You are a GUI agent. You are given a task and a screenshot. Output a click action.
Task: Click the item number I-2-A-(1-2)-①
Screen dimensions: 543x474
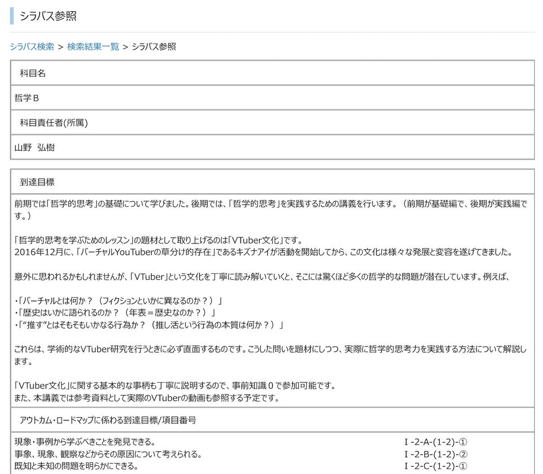point(436,442)
